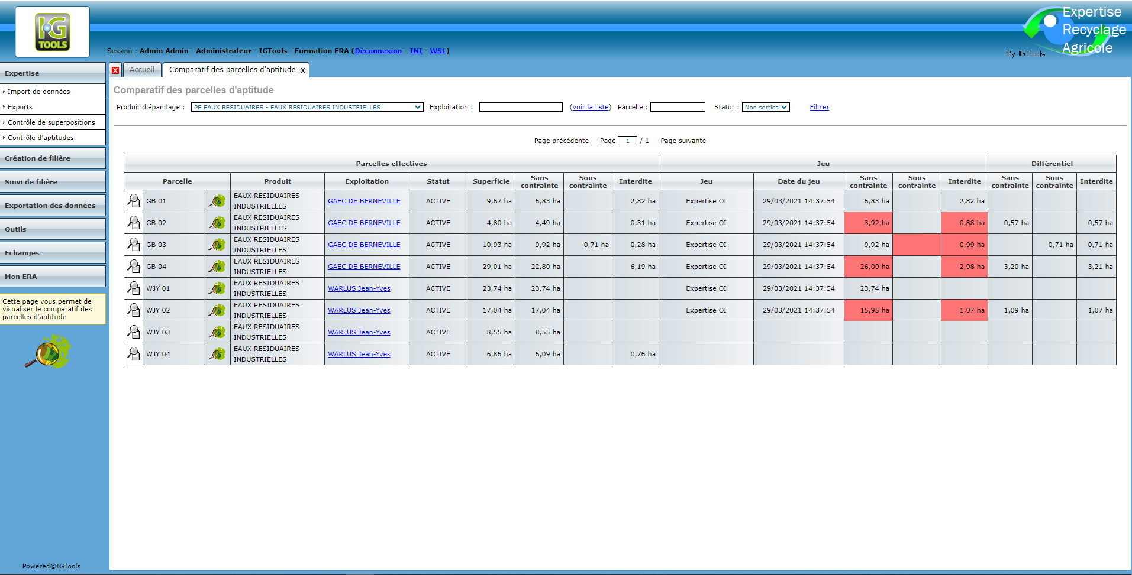Click the magnifier icon for parcel WJY 03
Screen dimensions: 1132x575
[134, 332]
